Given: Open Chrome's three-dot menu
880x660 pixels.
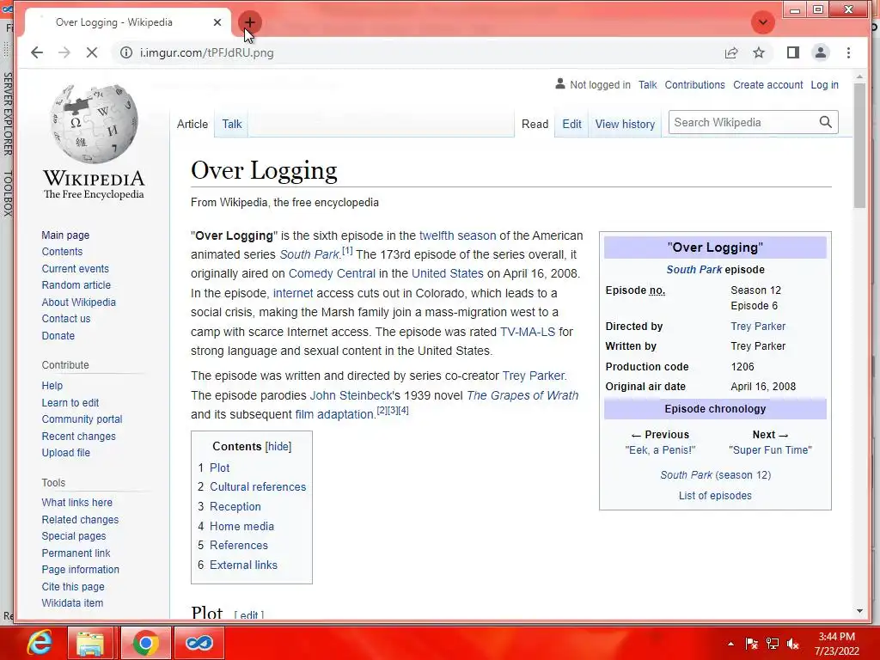Looking at the screenshot, I should pyautogui.click(x=848, y=52).
